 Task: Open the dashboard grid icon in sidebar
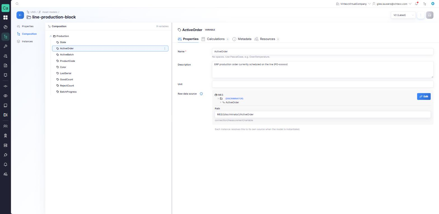click(5, 17)
